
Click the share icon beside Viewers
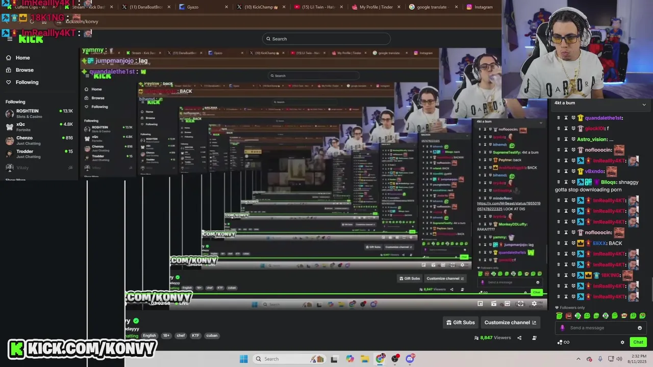[519, 338]
